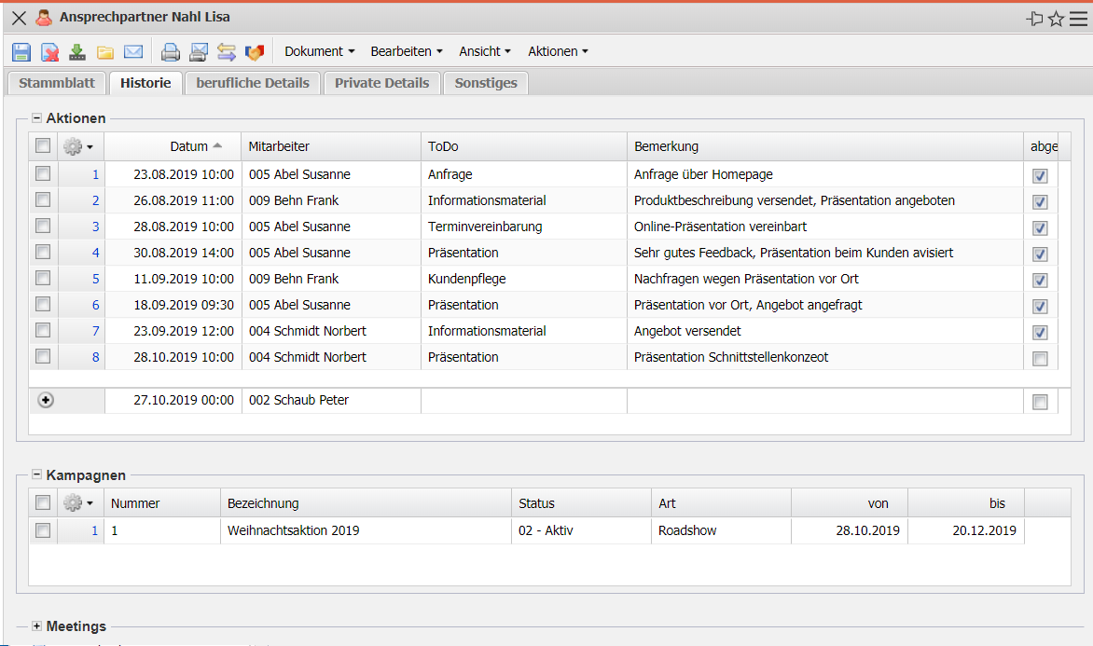Click the envelope email icon in toolbar
Image resolution: width=1093 pixels, height=646 pixels.
[x=133, y=52]
